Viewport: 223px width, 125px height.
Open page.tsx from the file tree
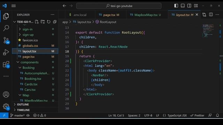35,57
